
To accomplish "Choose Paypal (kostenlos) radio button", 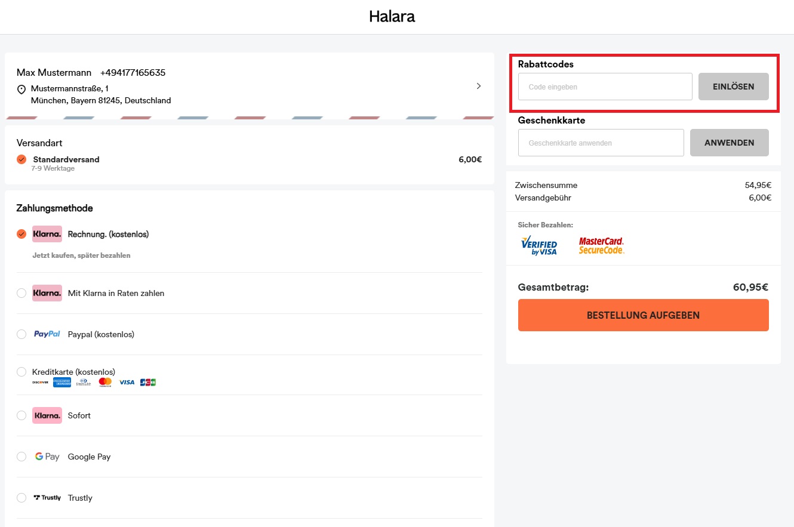I will (x=21, y=334).
